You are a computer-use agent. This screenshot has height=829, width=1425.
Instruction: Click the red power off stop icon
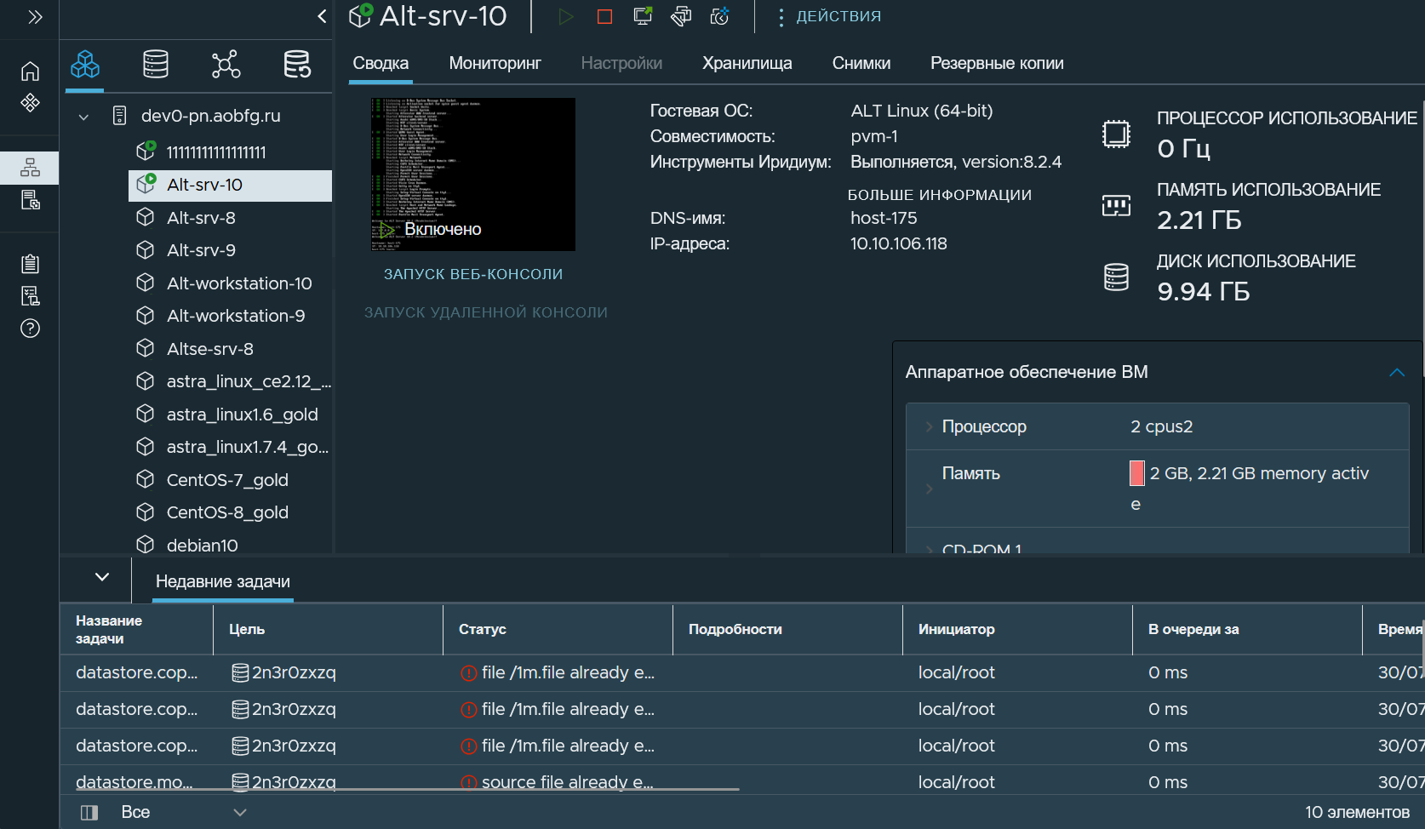coord(604,17)
